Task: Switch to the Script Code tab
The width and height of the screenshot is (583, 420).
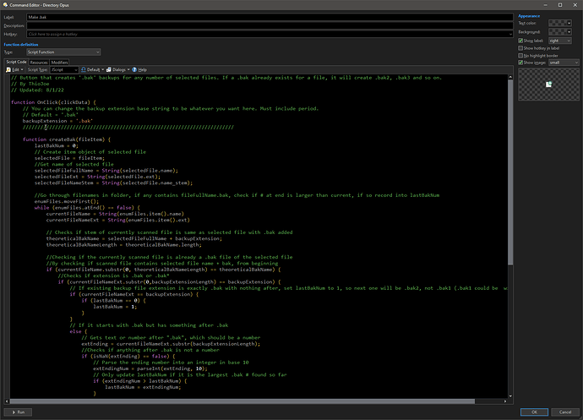Action: [16, 62]
